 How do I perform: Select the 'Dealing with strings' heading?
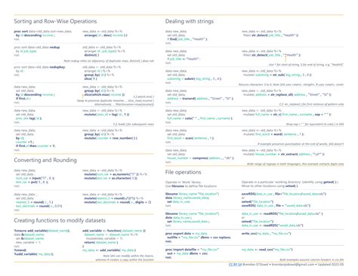point(190,21)
